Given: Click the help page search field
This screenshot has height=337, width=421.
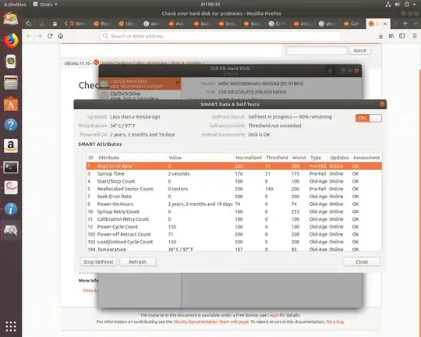Looking at the screenshot, I should pos(317,51).
